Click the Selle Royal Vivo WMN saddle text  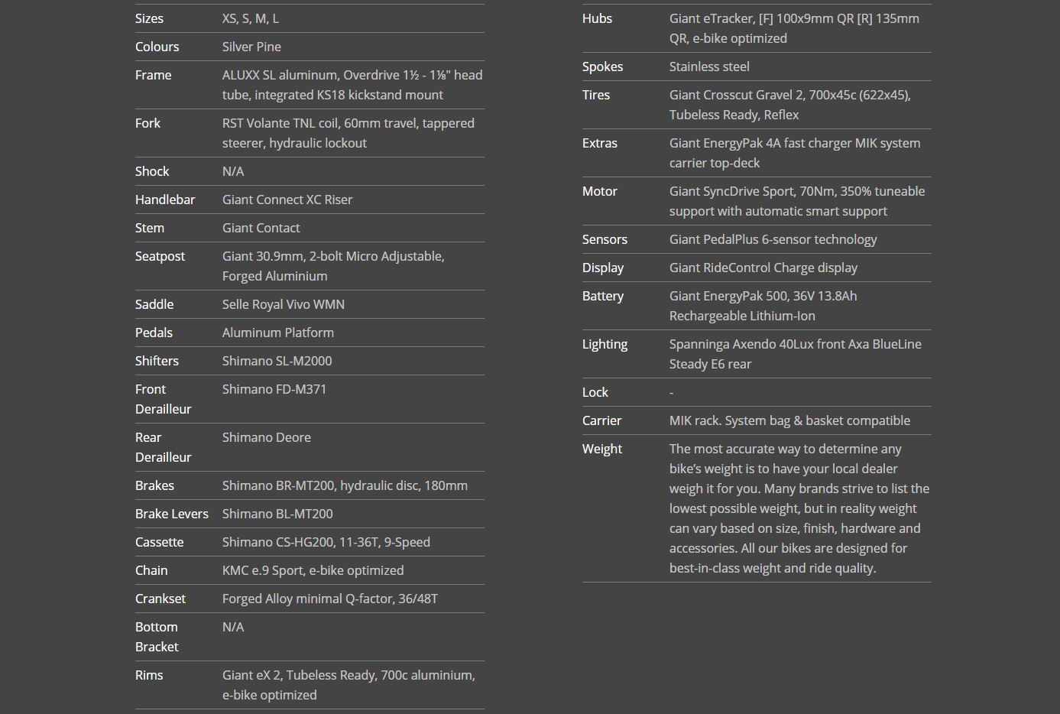pos(283,304)
